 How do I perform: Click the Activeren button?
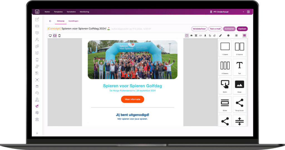pyautogui.click(x=229, y=29)
